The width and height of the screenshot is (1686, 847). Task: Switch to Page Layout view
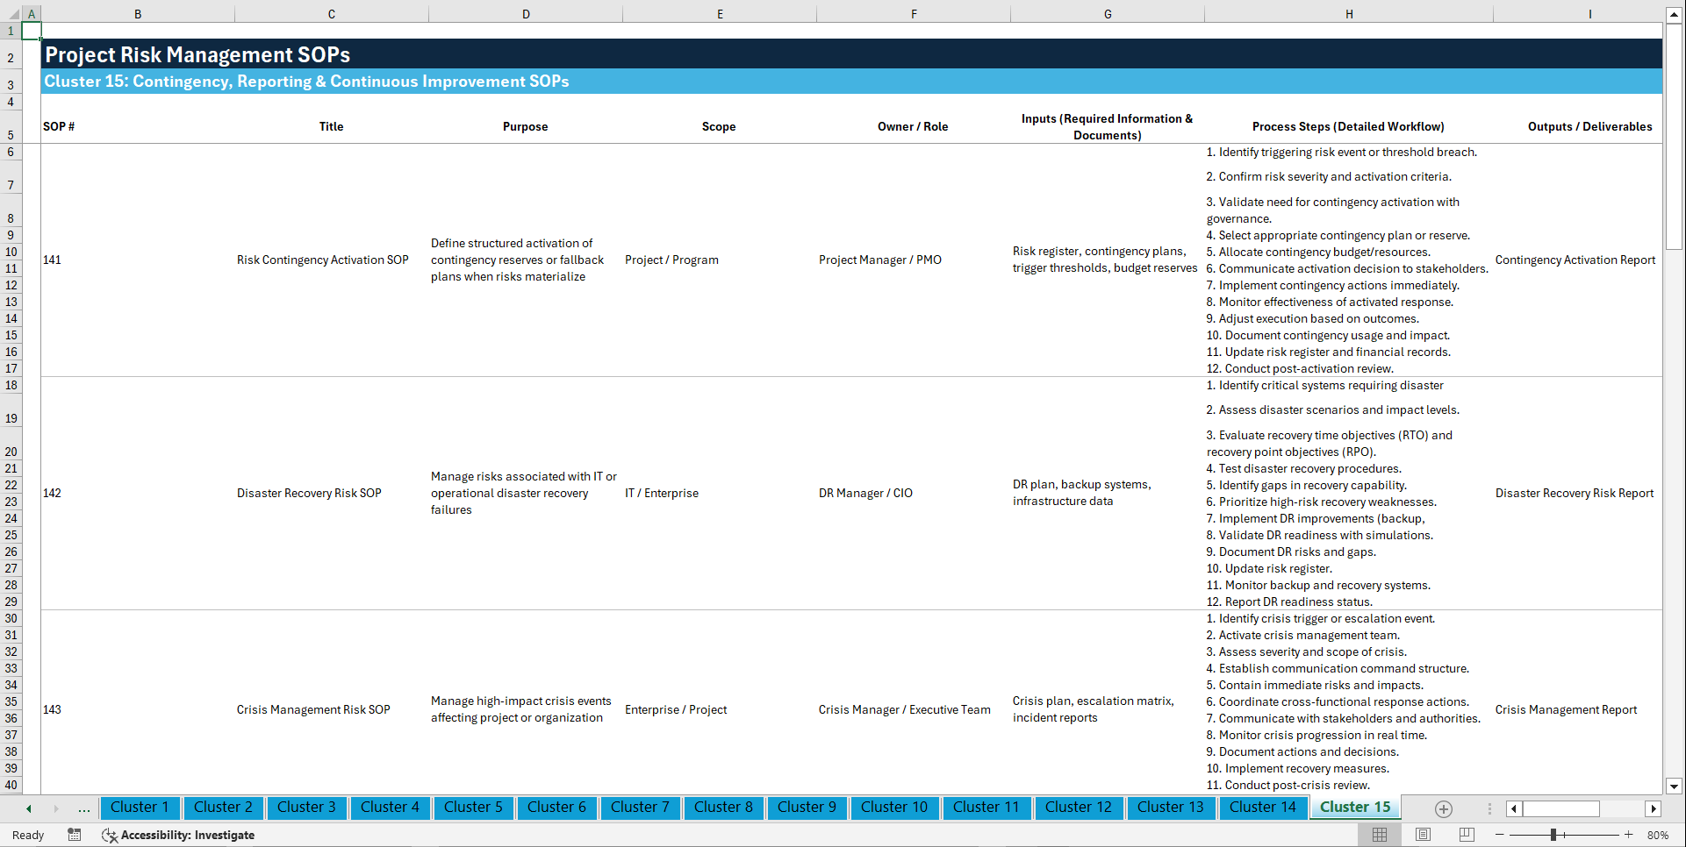tap(1422, 835)
